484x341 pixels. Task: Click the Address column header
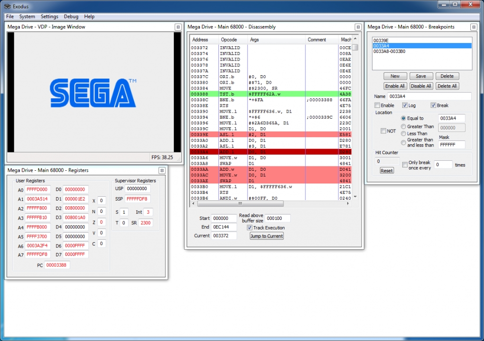tap(204, 40)
